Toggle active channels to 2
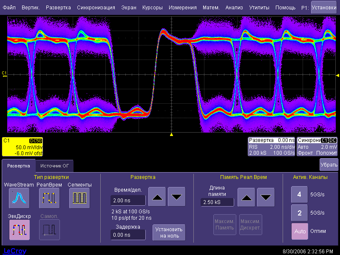Image resolution: width=340 pixels, height=255 pixels. pyautogui.click(x=299, y=213)
